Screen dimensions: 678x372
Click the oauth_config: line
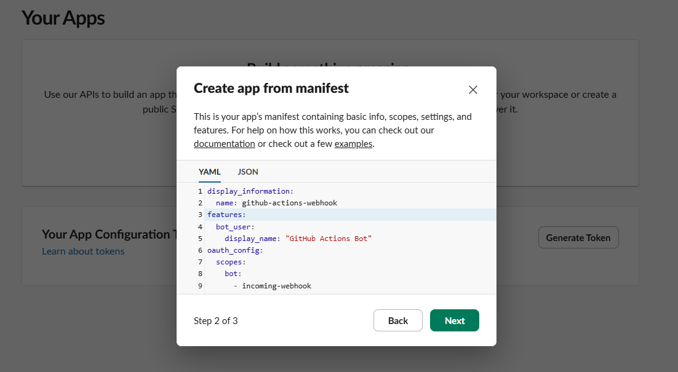coord(235,250)
